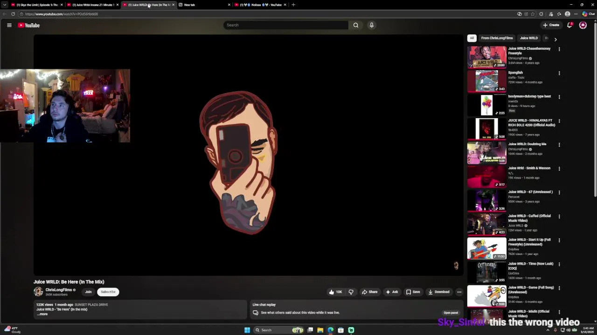Like the video with thumbs up

[x=335, y=292]
